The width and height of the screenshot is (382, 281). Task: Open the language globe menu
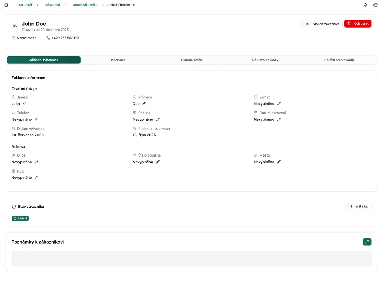click(375, 5)
